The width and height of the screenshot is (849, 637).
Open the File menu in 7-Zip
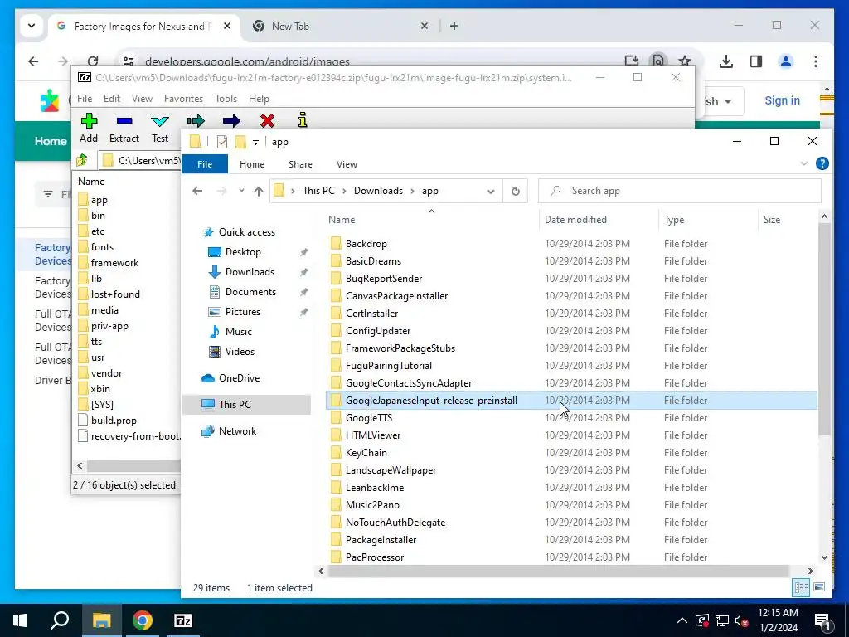click(85, 99)
